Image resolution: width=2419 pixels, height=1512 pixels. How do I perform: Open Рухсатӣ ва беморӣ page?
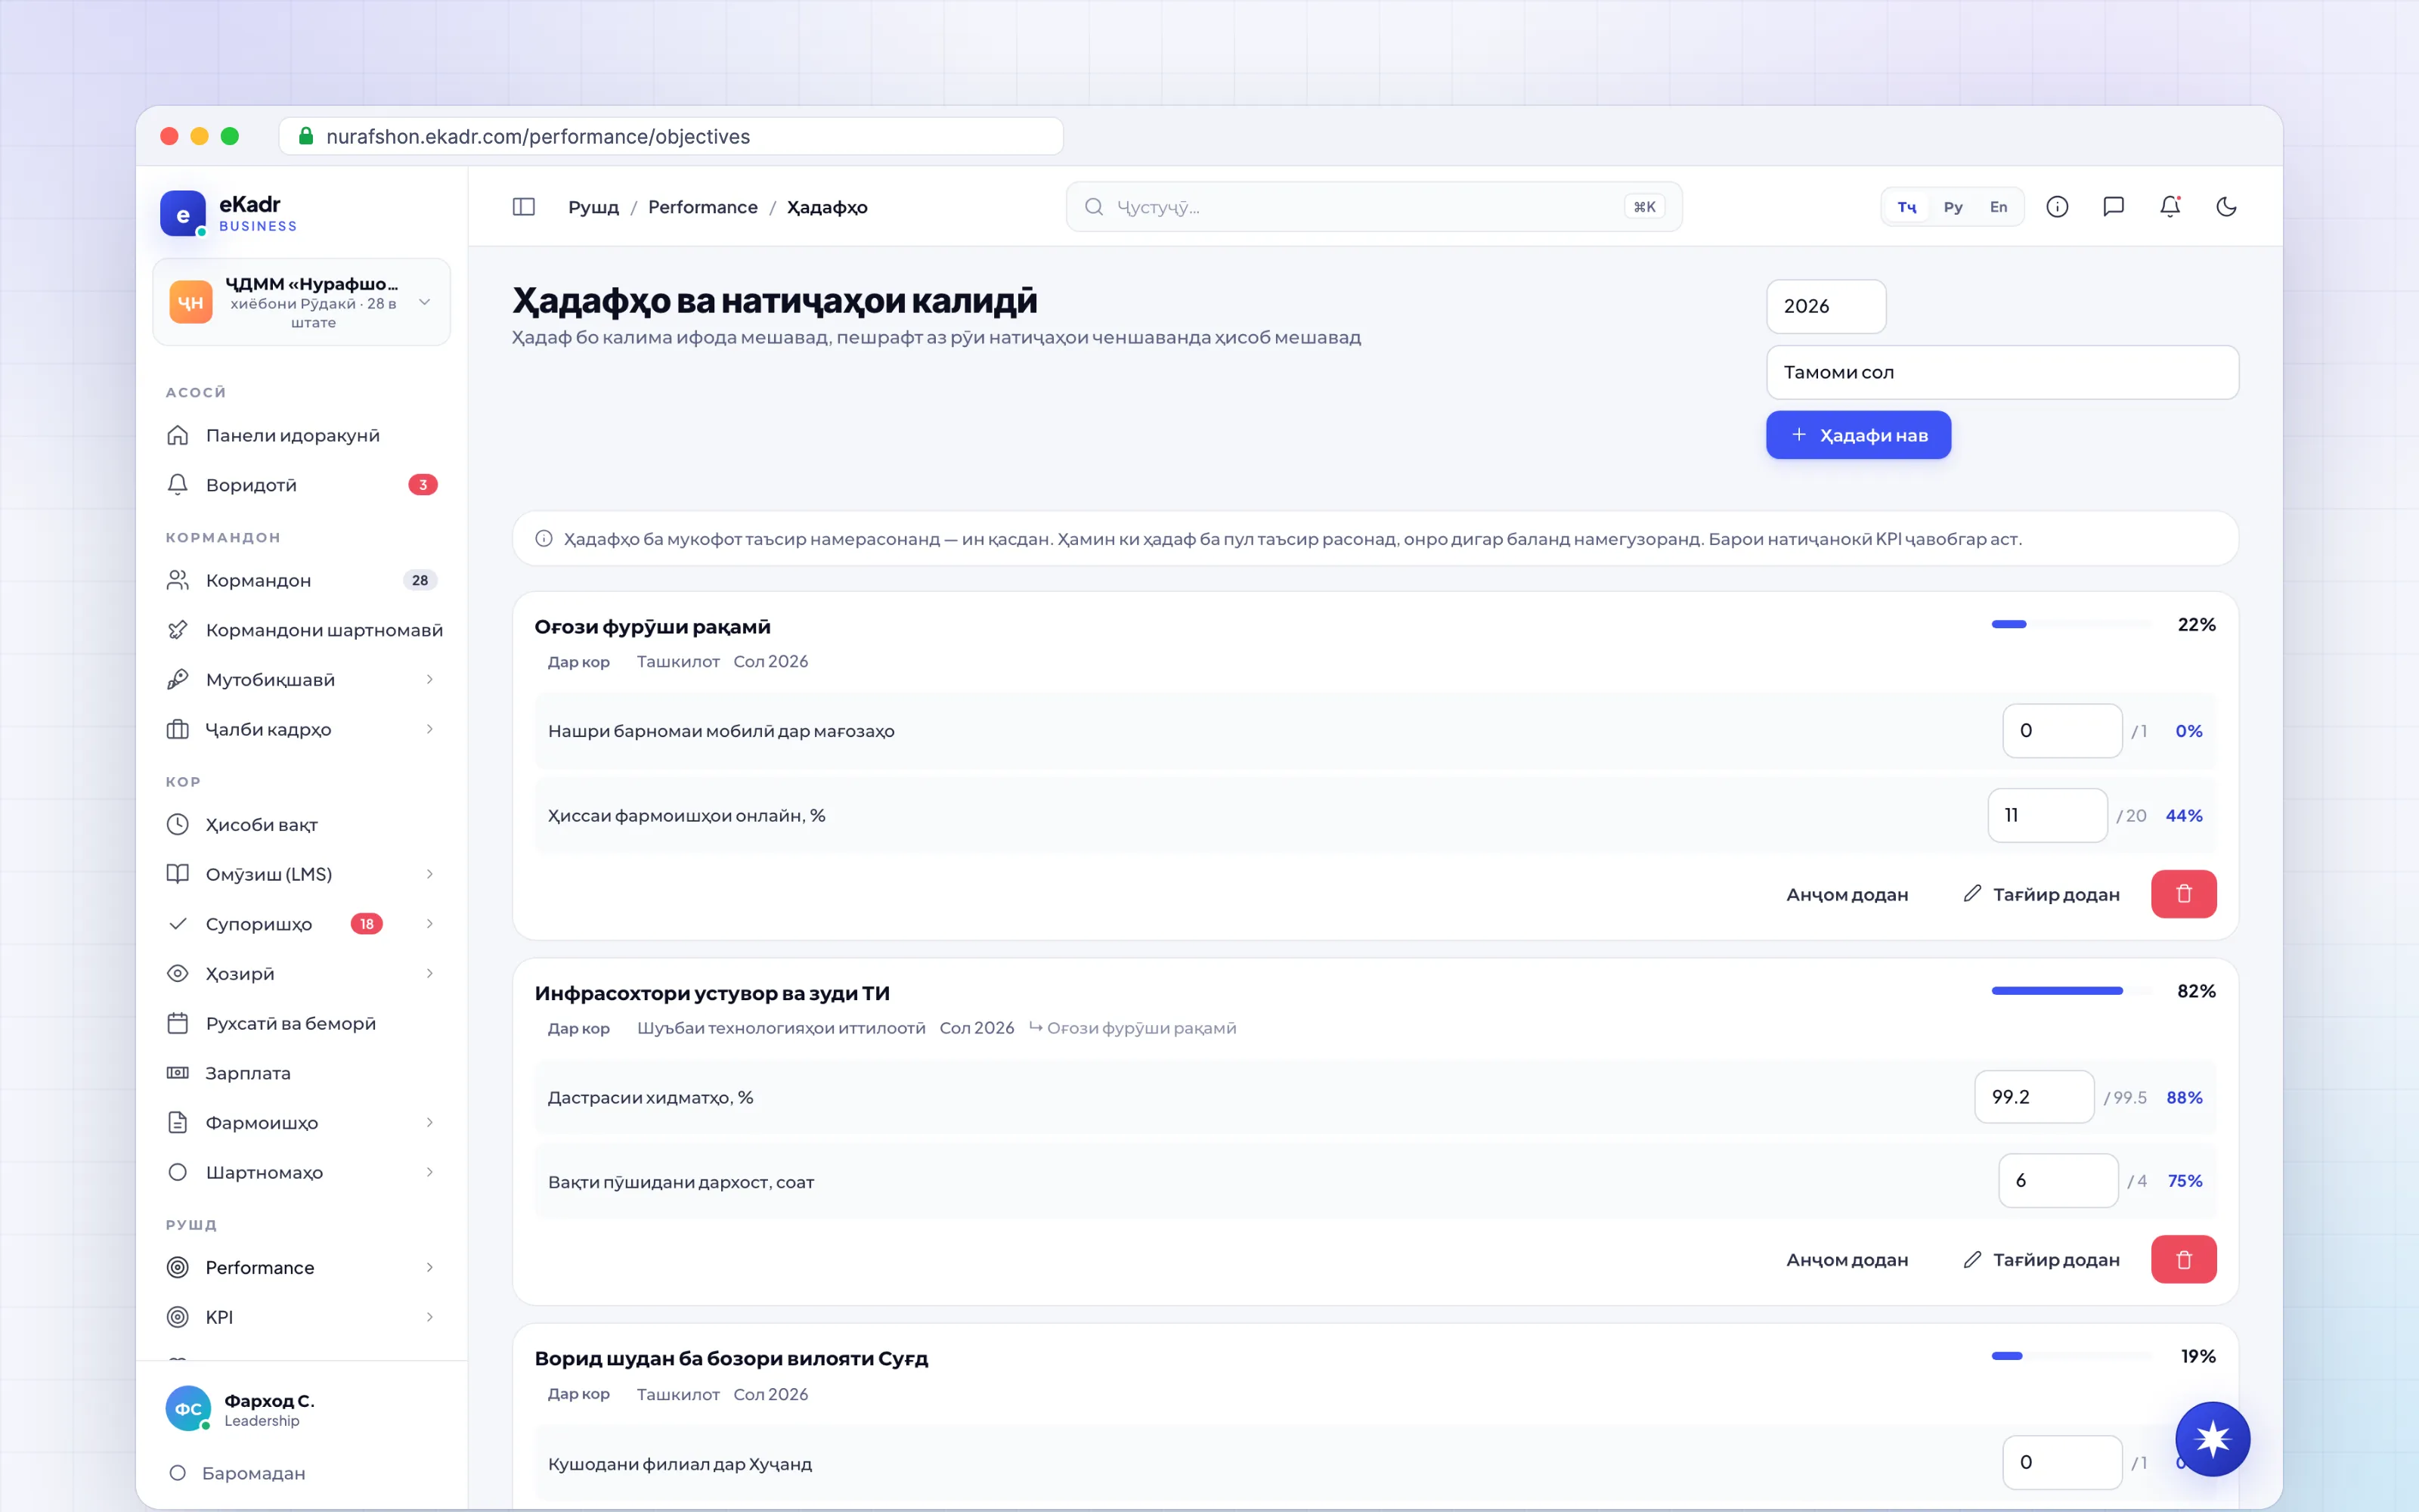click(x=302, y=1023)
